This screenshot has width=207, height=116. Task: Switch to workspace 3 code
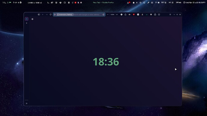pos(15,2)
